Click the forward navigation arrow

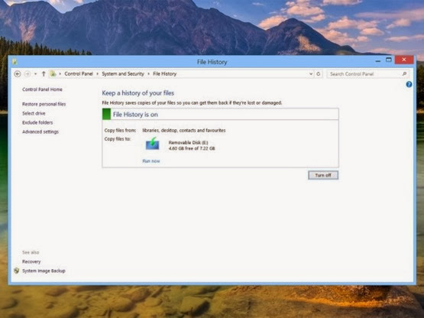click(x=28, y=74)
